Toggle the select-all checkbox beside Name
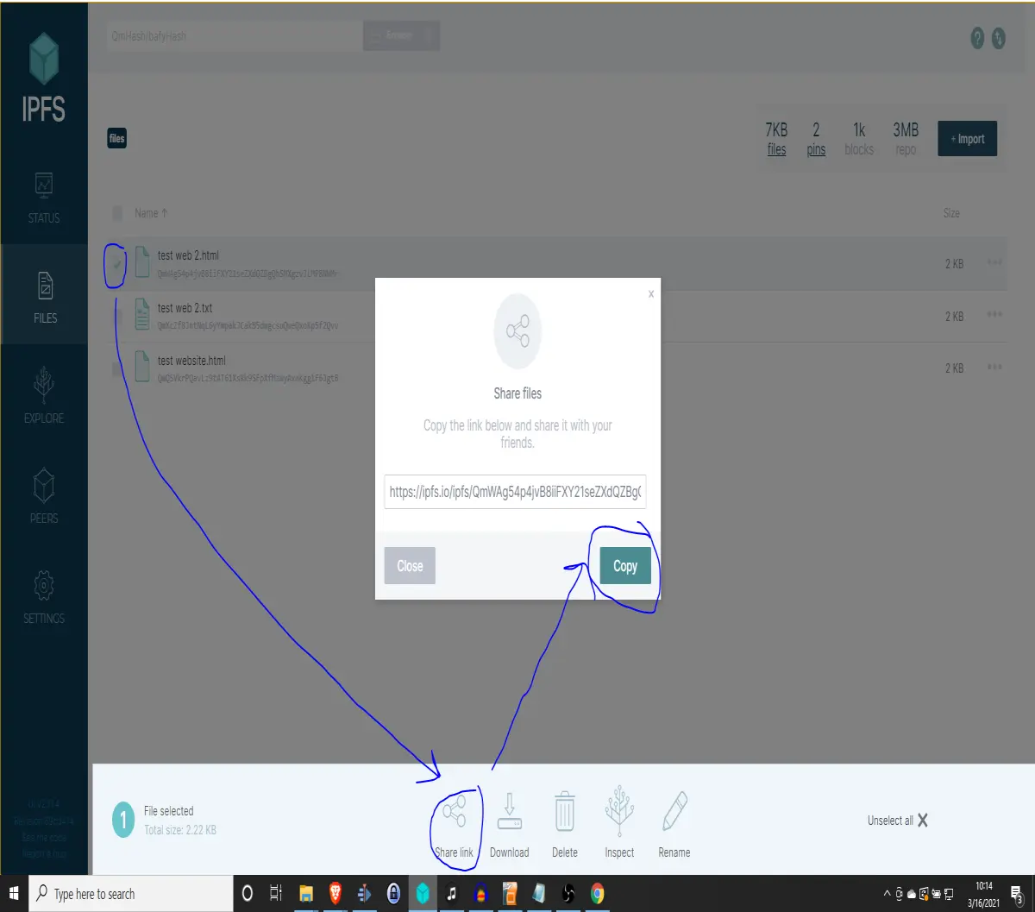 click(x=117, y=213)
